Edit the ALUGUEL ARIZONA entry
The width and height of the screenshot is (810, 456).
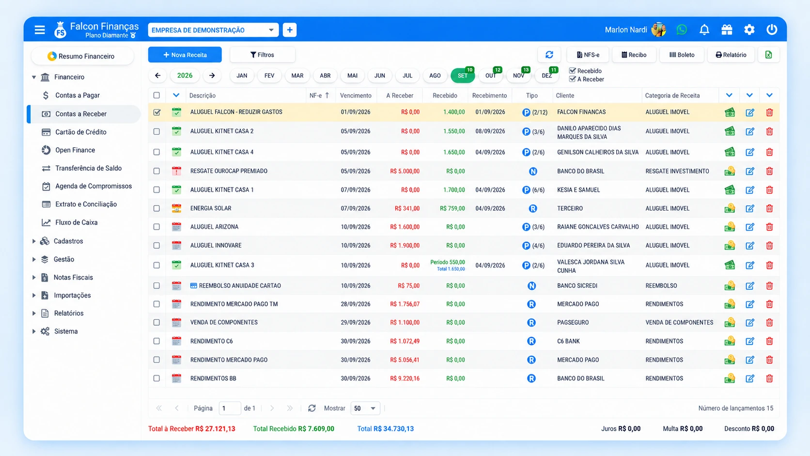click(x=750, y=227)
